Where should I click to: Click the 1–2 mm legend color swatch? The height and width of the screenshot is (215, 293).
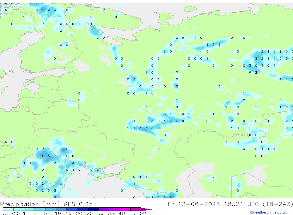[x=29, y=209]
